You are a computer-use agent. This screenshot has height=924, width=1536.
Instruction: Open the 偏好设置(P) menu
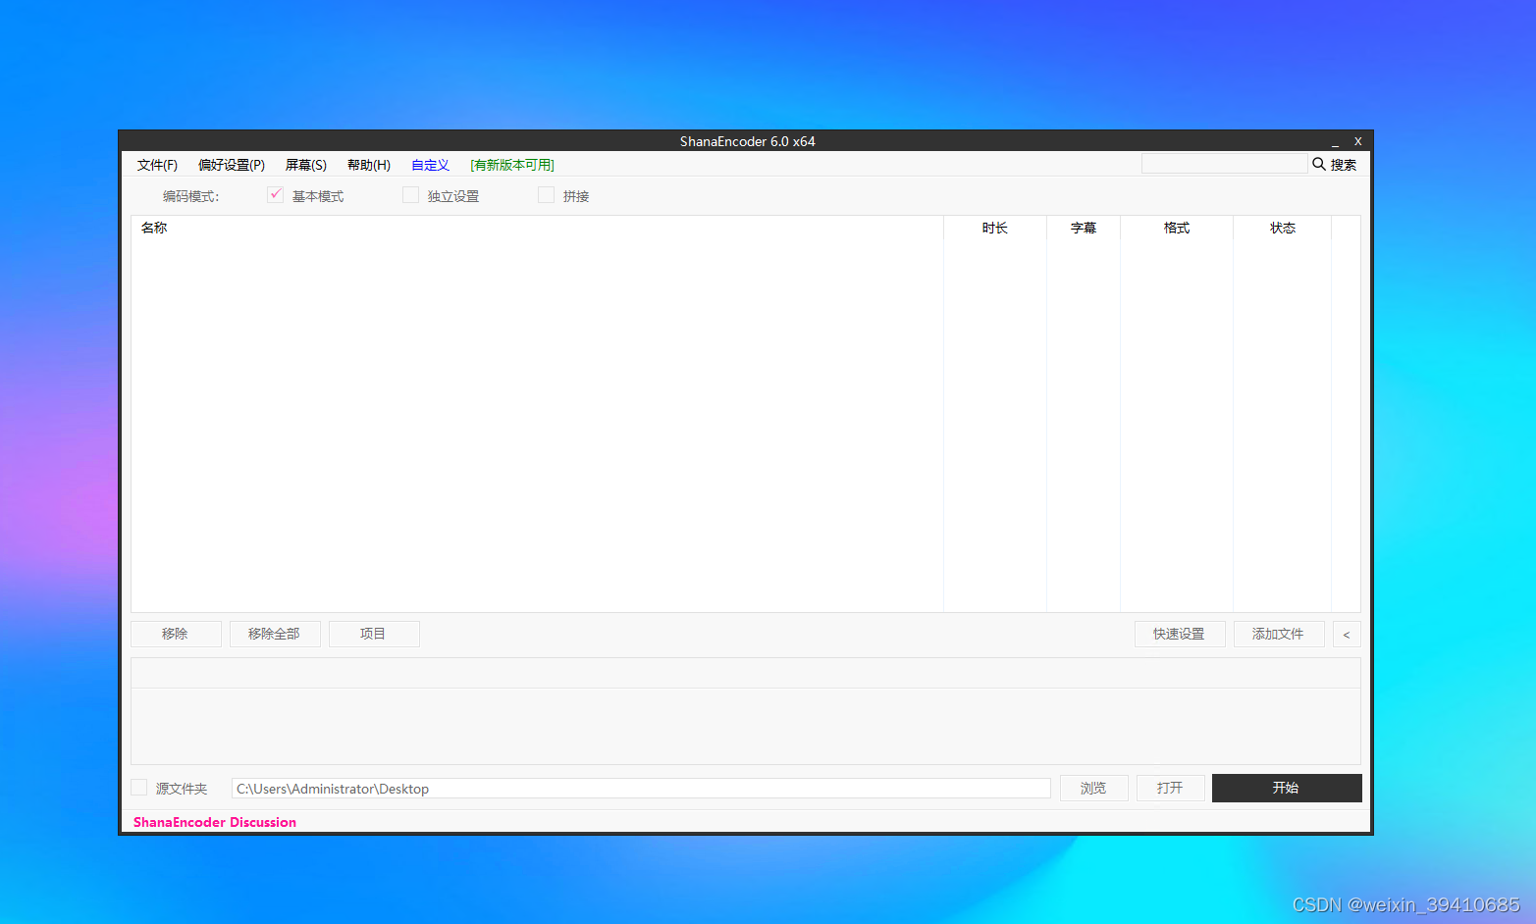(232, 165)
